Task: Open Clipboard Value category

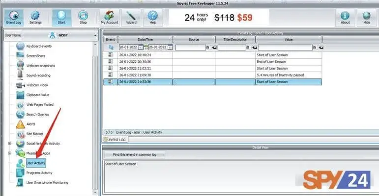Action: point(38,95)
